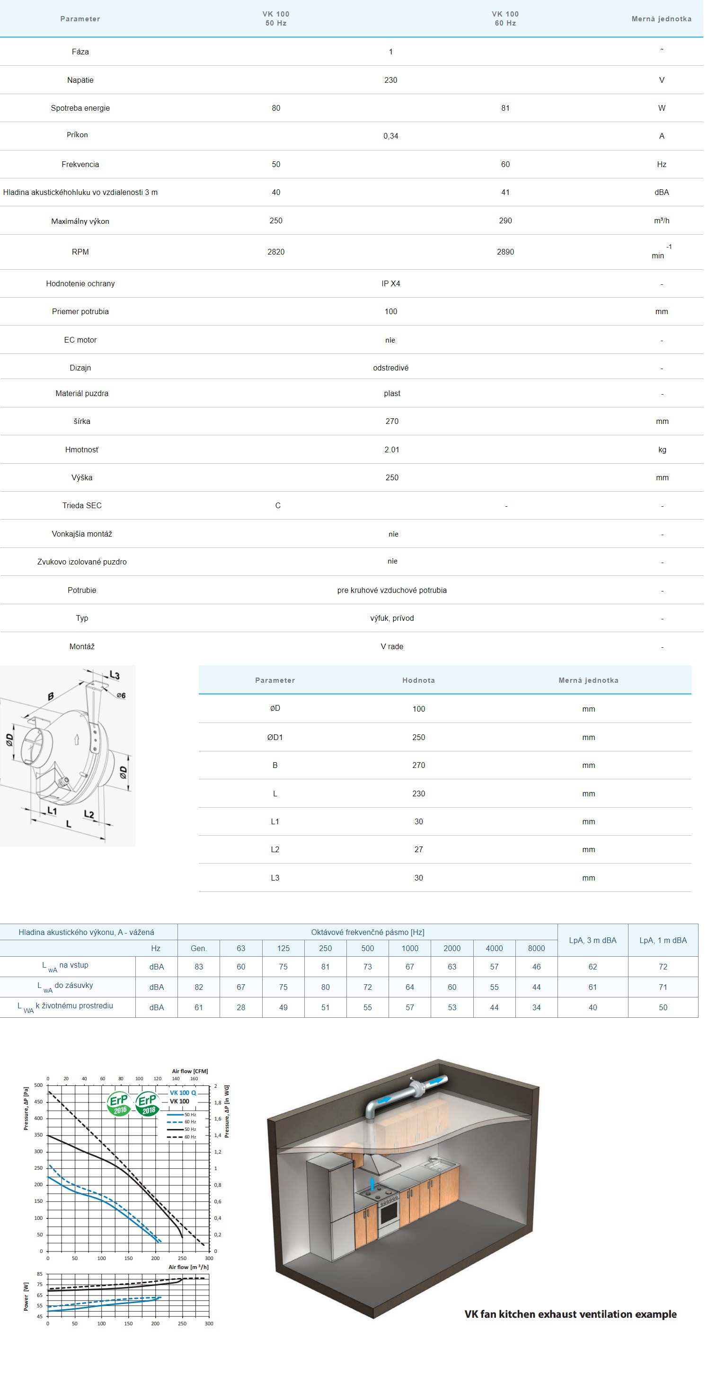Select the Trieda SEC row label

click(x=82, y=506)
